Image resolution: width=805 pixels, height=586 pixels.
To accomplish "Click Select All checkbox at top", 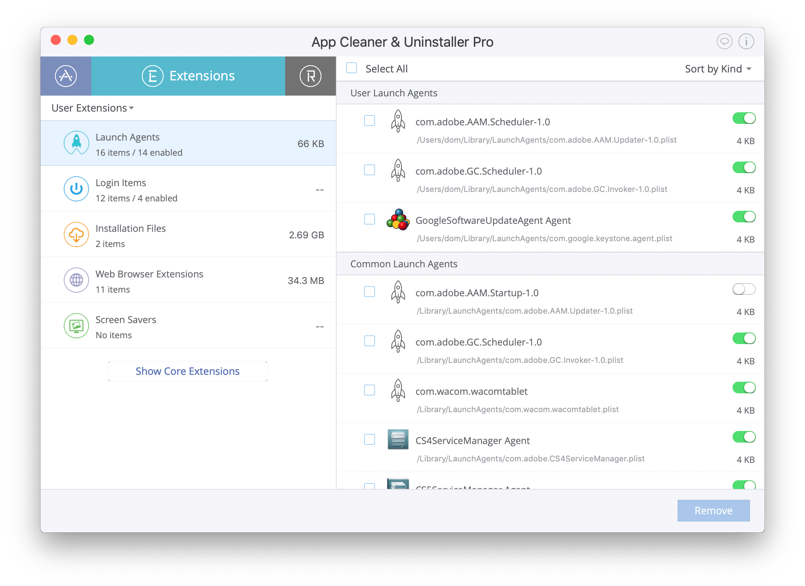I will pyautogui.click(x=352, y=69).
